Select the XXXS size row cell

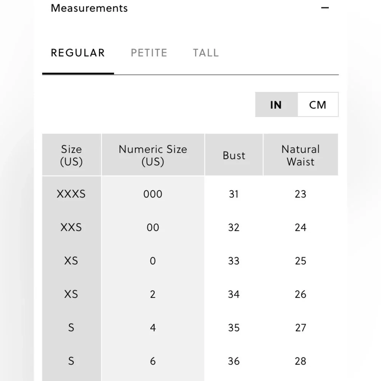tap(72, 194)
